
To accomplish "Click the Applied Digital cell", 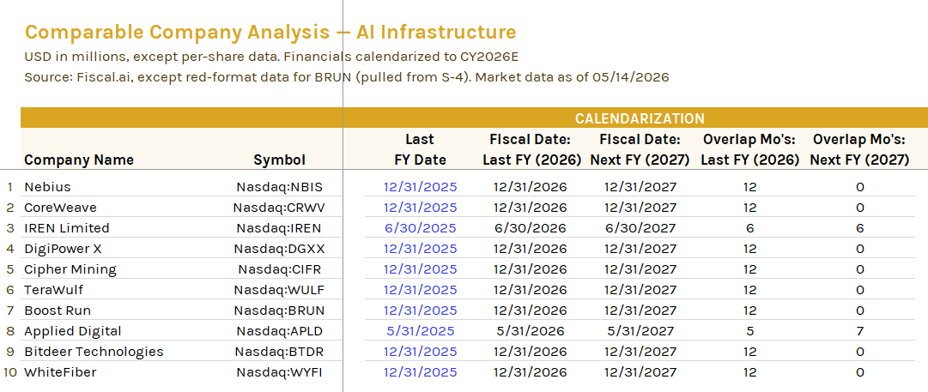I will click(x=73, y=331).
